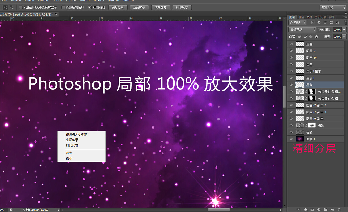Open the 基本功能 workspace dropdown
The width and height of the screenshot is (348, 212).
[333, 7]
